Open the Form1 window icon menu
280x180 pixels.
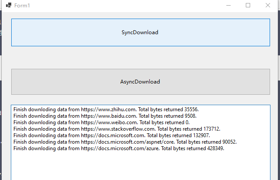point(9,5)
